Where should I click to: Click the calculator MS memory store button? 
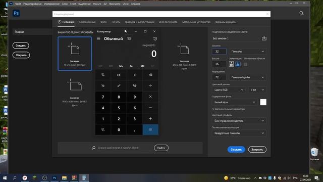[142, 66]
